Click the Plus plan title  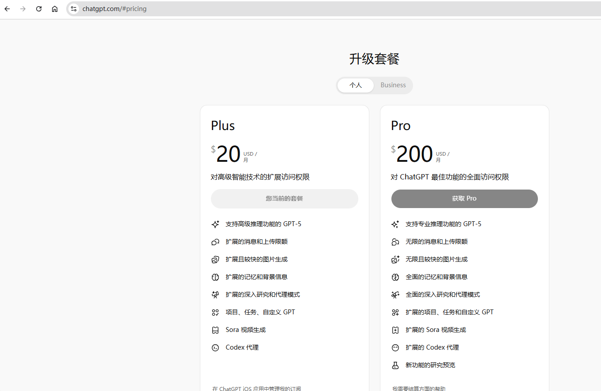223,126
